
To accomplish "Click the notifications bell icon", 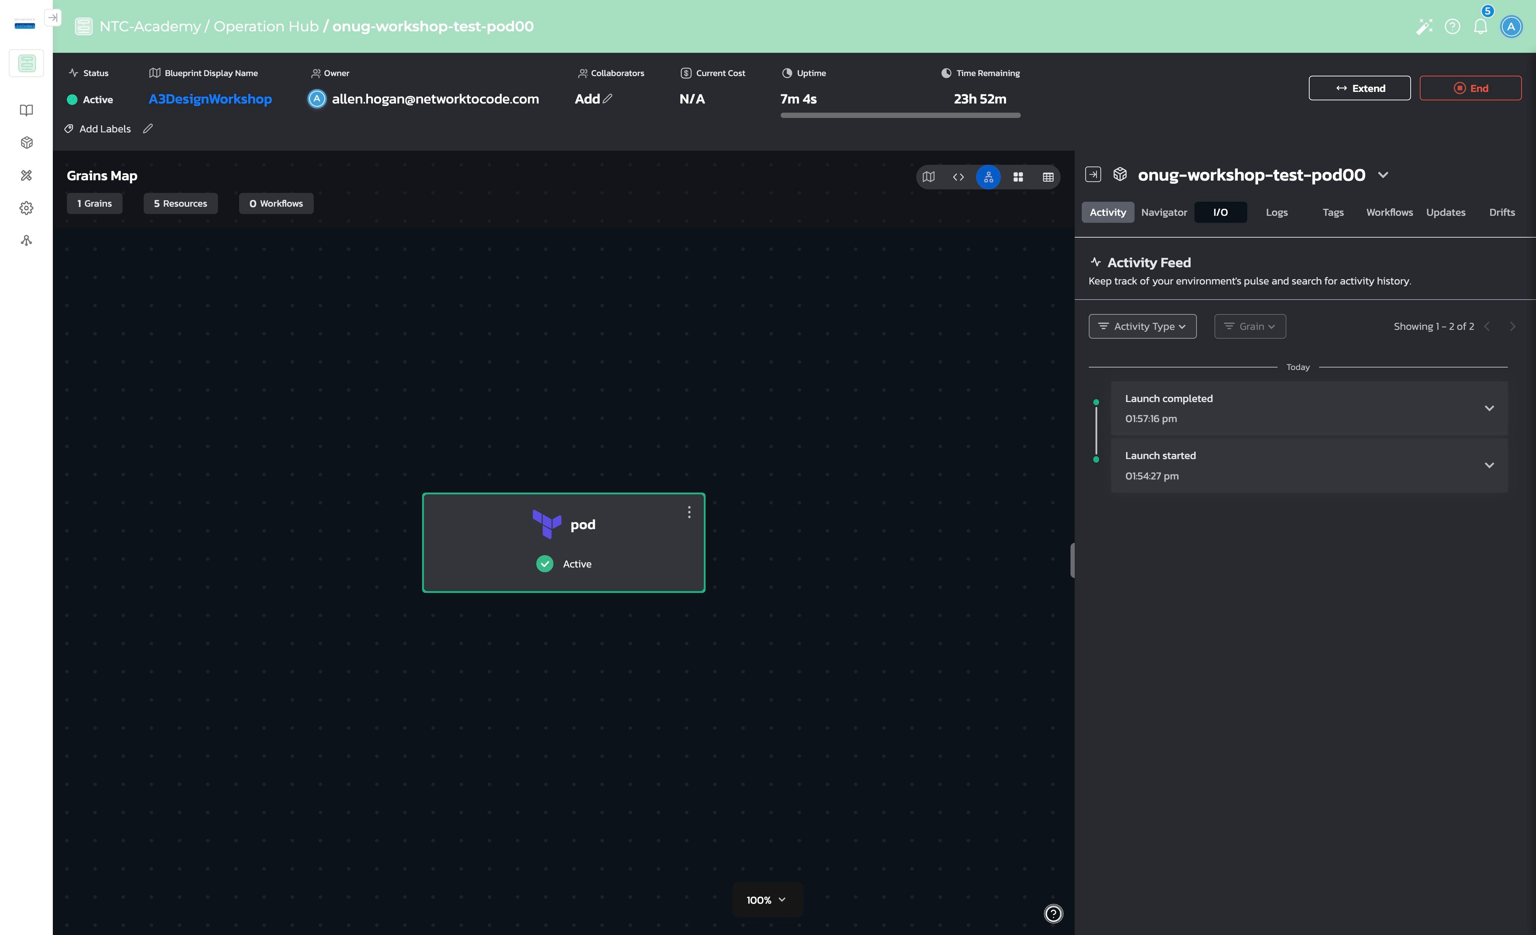I will pyautogui.click(x=1480, y=27).
